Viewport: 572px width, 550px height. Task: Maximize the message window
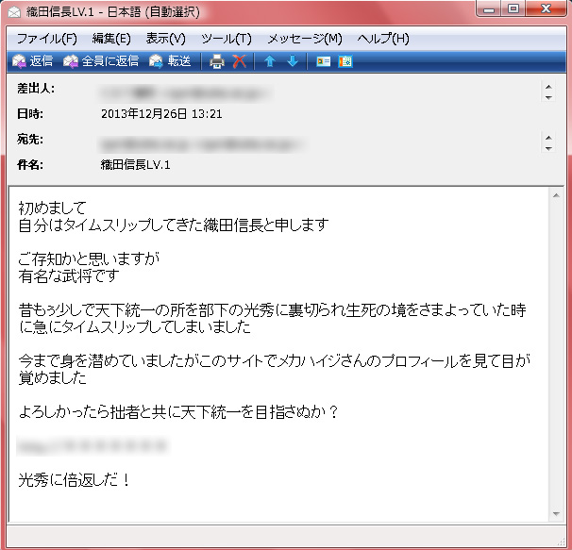click(x=513, y=8)
